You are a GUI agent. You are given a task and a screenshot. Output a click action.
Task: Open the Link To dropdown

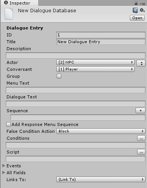(101, 180)
